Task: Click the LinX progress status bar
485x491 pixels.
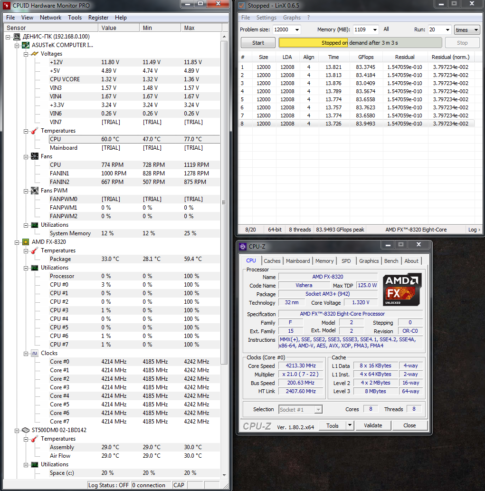Action: 360,43
